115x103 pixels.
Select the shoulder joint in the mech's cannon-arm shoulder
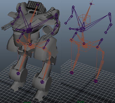pyautogui.click(x=20, y=8)
